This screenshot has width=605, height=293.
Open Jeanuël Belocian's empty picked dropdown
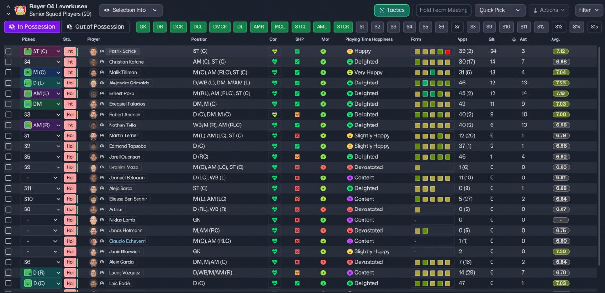(42, 178)
